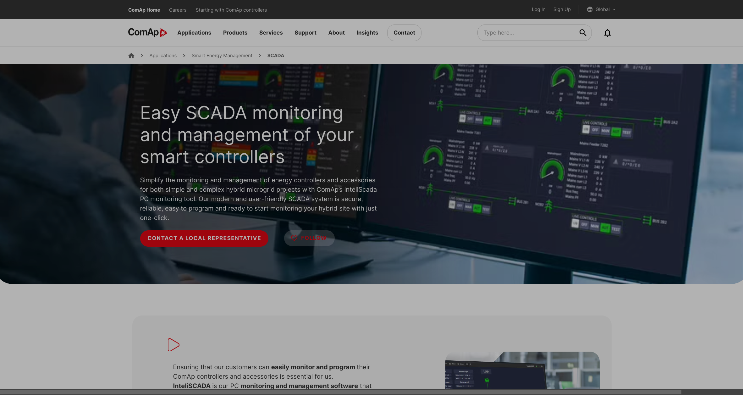Click the globe language icon
Viewport: 743px width, 395px height.
point(590,9)
